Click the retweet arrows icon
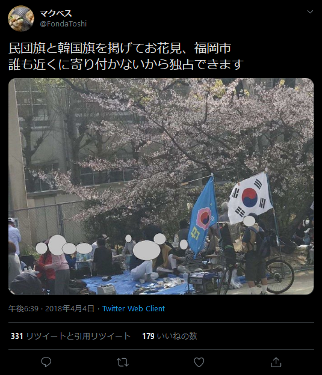The width and height of the screenshot is (322, 375). click(122, 362)
